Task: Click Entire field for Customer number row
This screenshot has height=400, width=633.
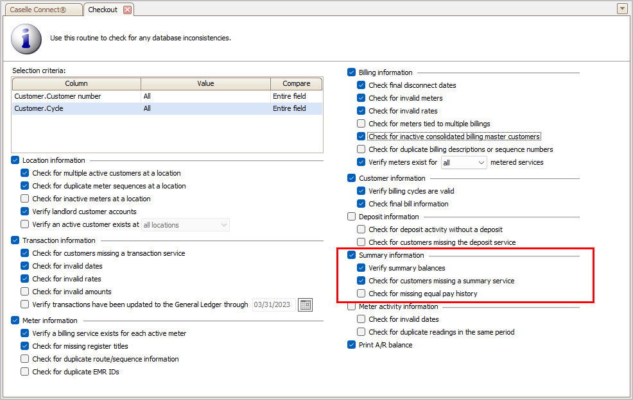Action: point(290,96)
